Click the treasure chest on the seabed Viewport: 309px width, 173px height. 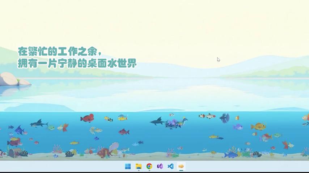click(14, 152)
